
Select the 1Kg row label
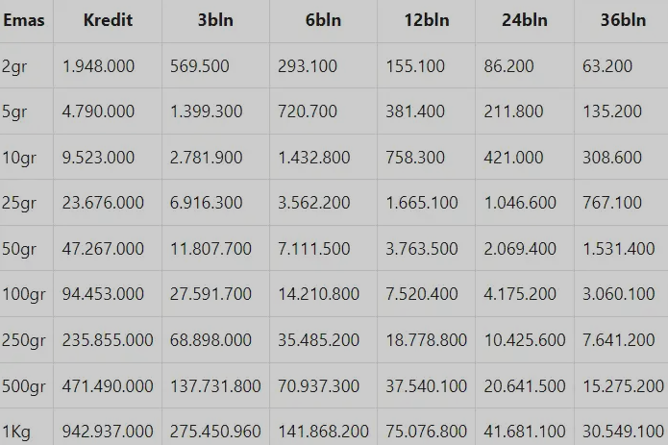pyautogui.click(x=17, y=431)
